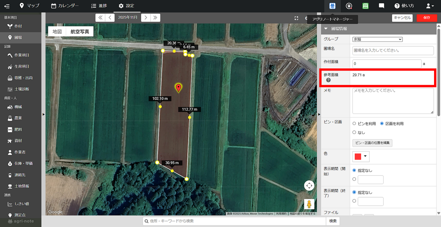Image resolution: width=441 pixels, height=227 pixels.
Task: Select the なし radio option
Action: click(354, 132)
